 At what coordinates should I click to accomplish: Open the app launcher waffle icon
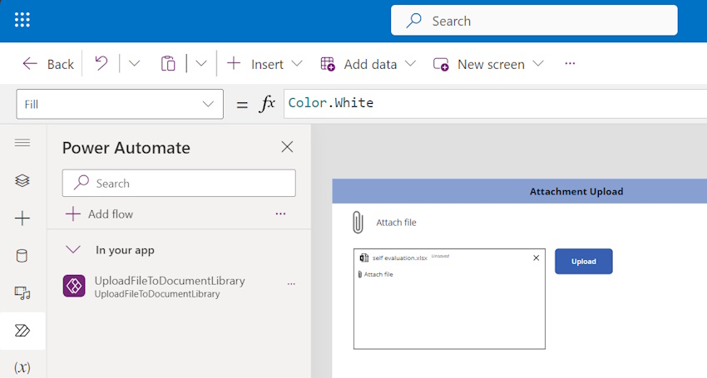click(x=22, y=20)
